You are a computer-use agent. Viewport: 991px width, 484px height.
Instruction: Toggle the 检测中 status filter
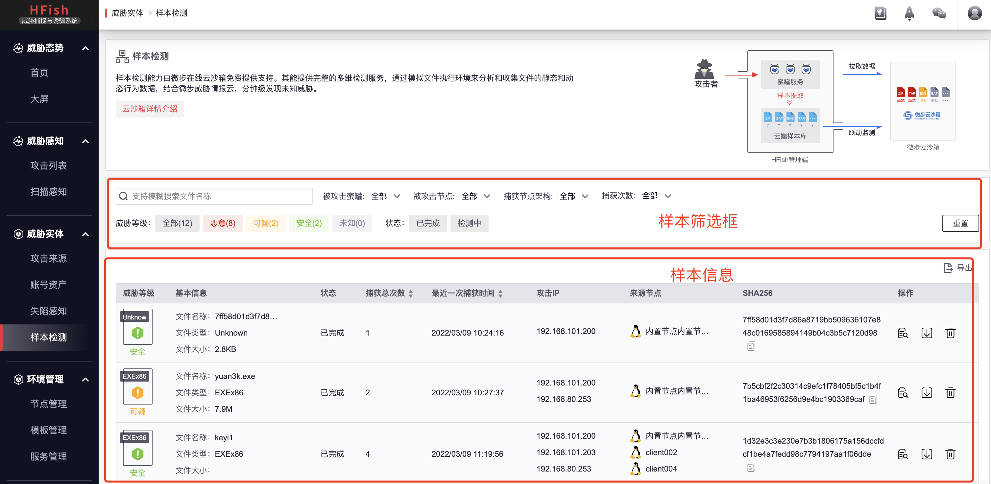[469, 223]
